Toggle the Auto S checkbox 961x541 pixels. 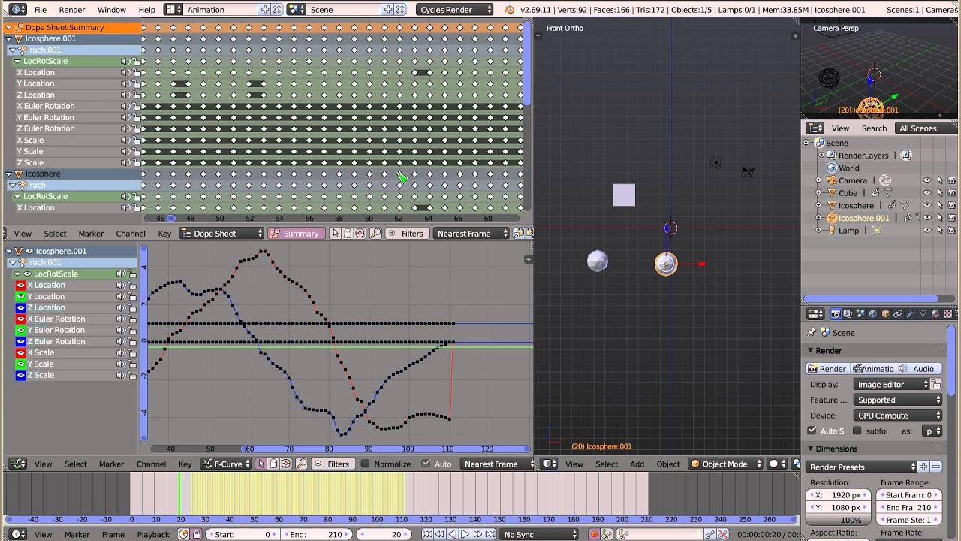[812, 431]
